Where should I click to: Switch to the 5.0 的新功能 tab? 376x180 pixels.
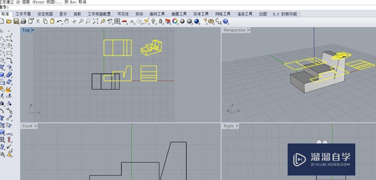[x=285, y=14]
